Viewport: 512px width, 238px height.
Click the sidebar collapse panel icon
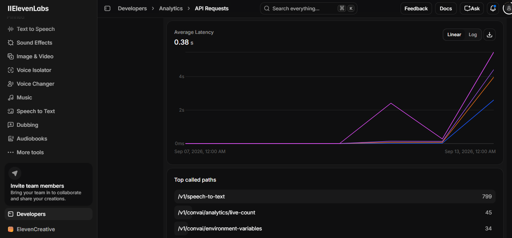click(107, 8)
